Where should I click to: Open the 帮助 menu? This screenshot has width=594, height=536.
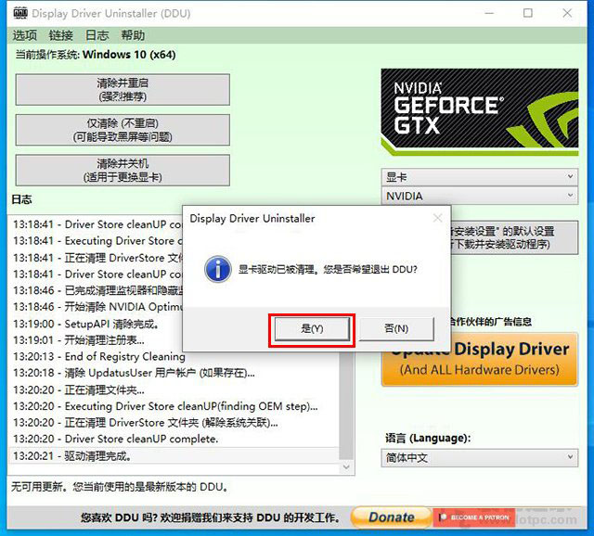pyautogui.click(x=133, y=35)
